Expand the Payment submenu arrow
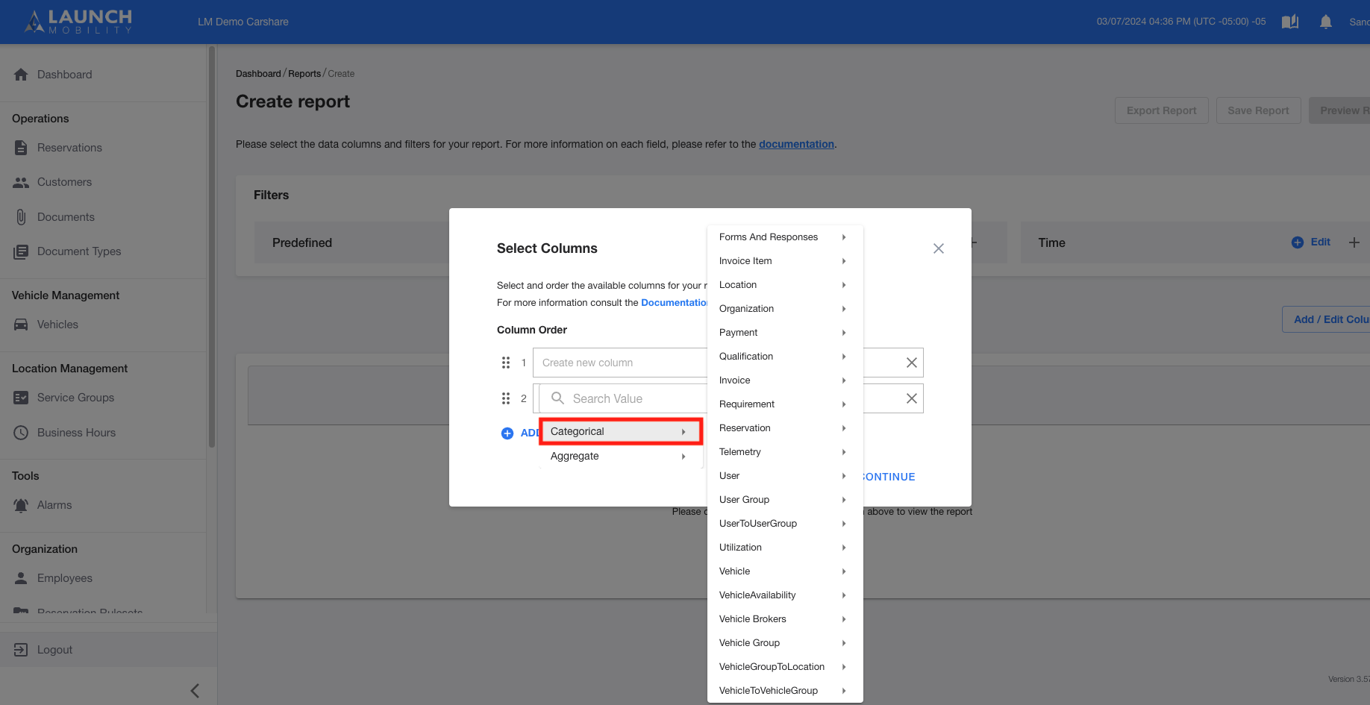This screenshot has height=705, width=1370. (844, 333)
